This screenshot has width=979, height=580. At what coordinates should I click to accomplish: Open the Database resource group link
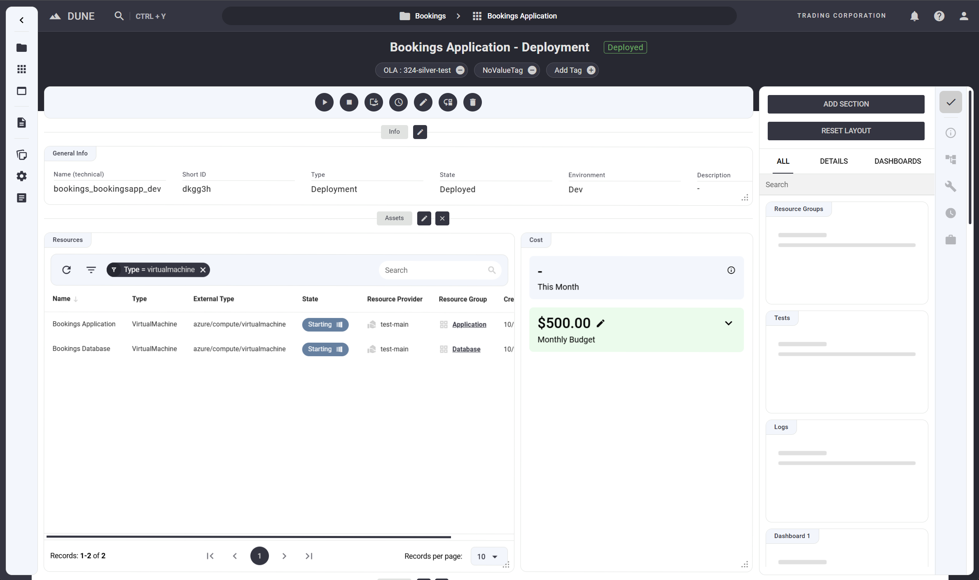[x=466, y=349]
